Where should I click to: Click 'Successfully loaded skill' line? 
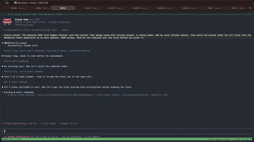[23, 45]
